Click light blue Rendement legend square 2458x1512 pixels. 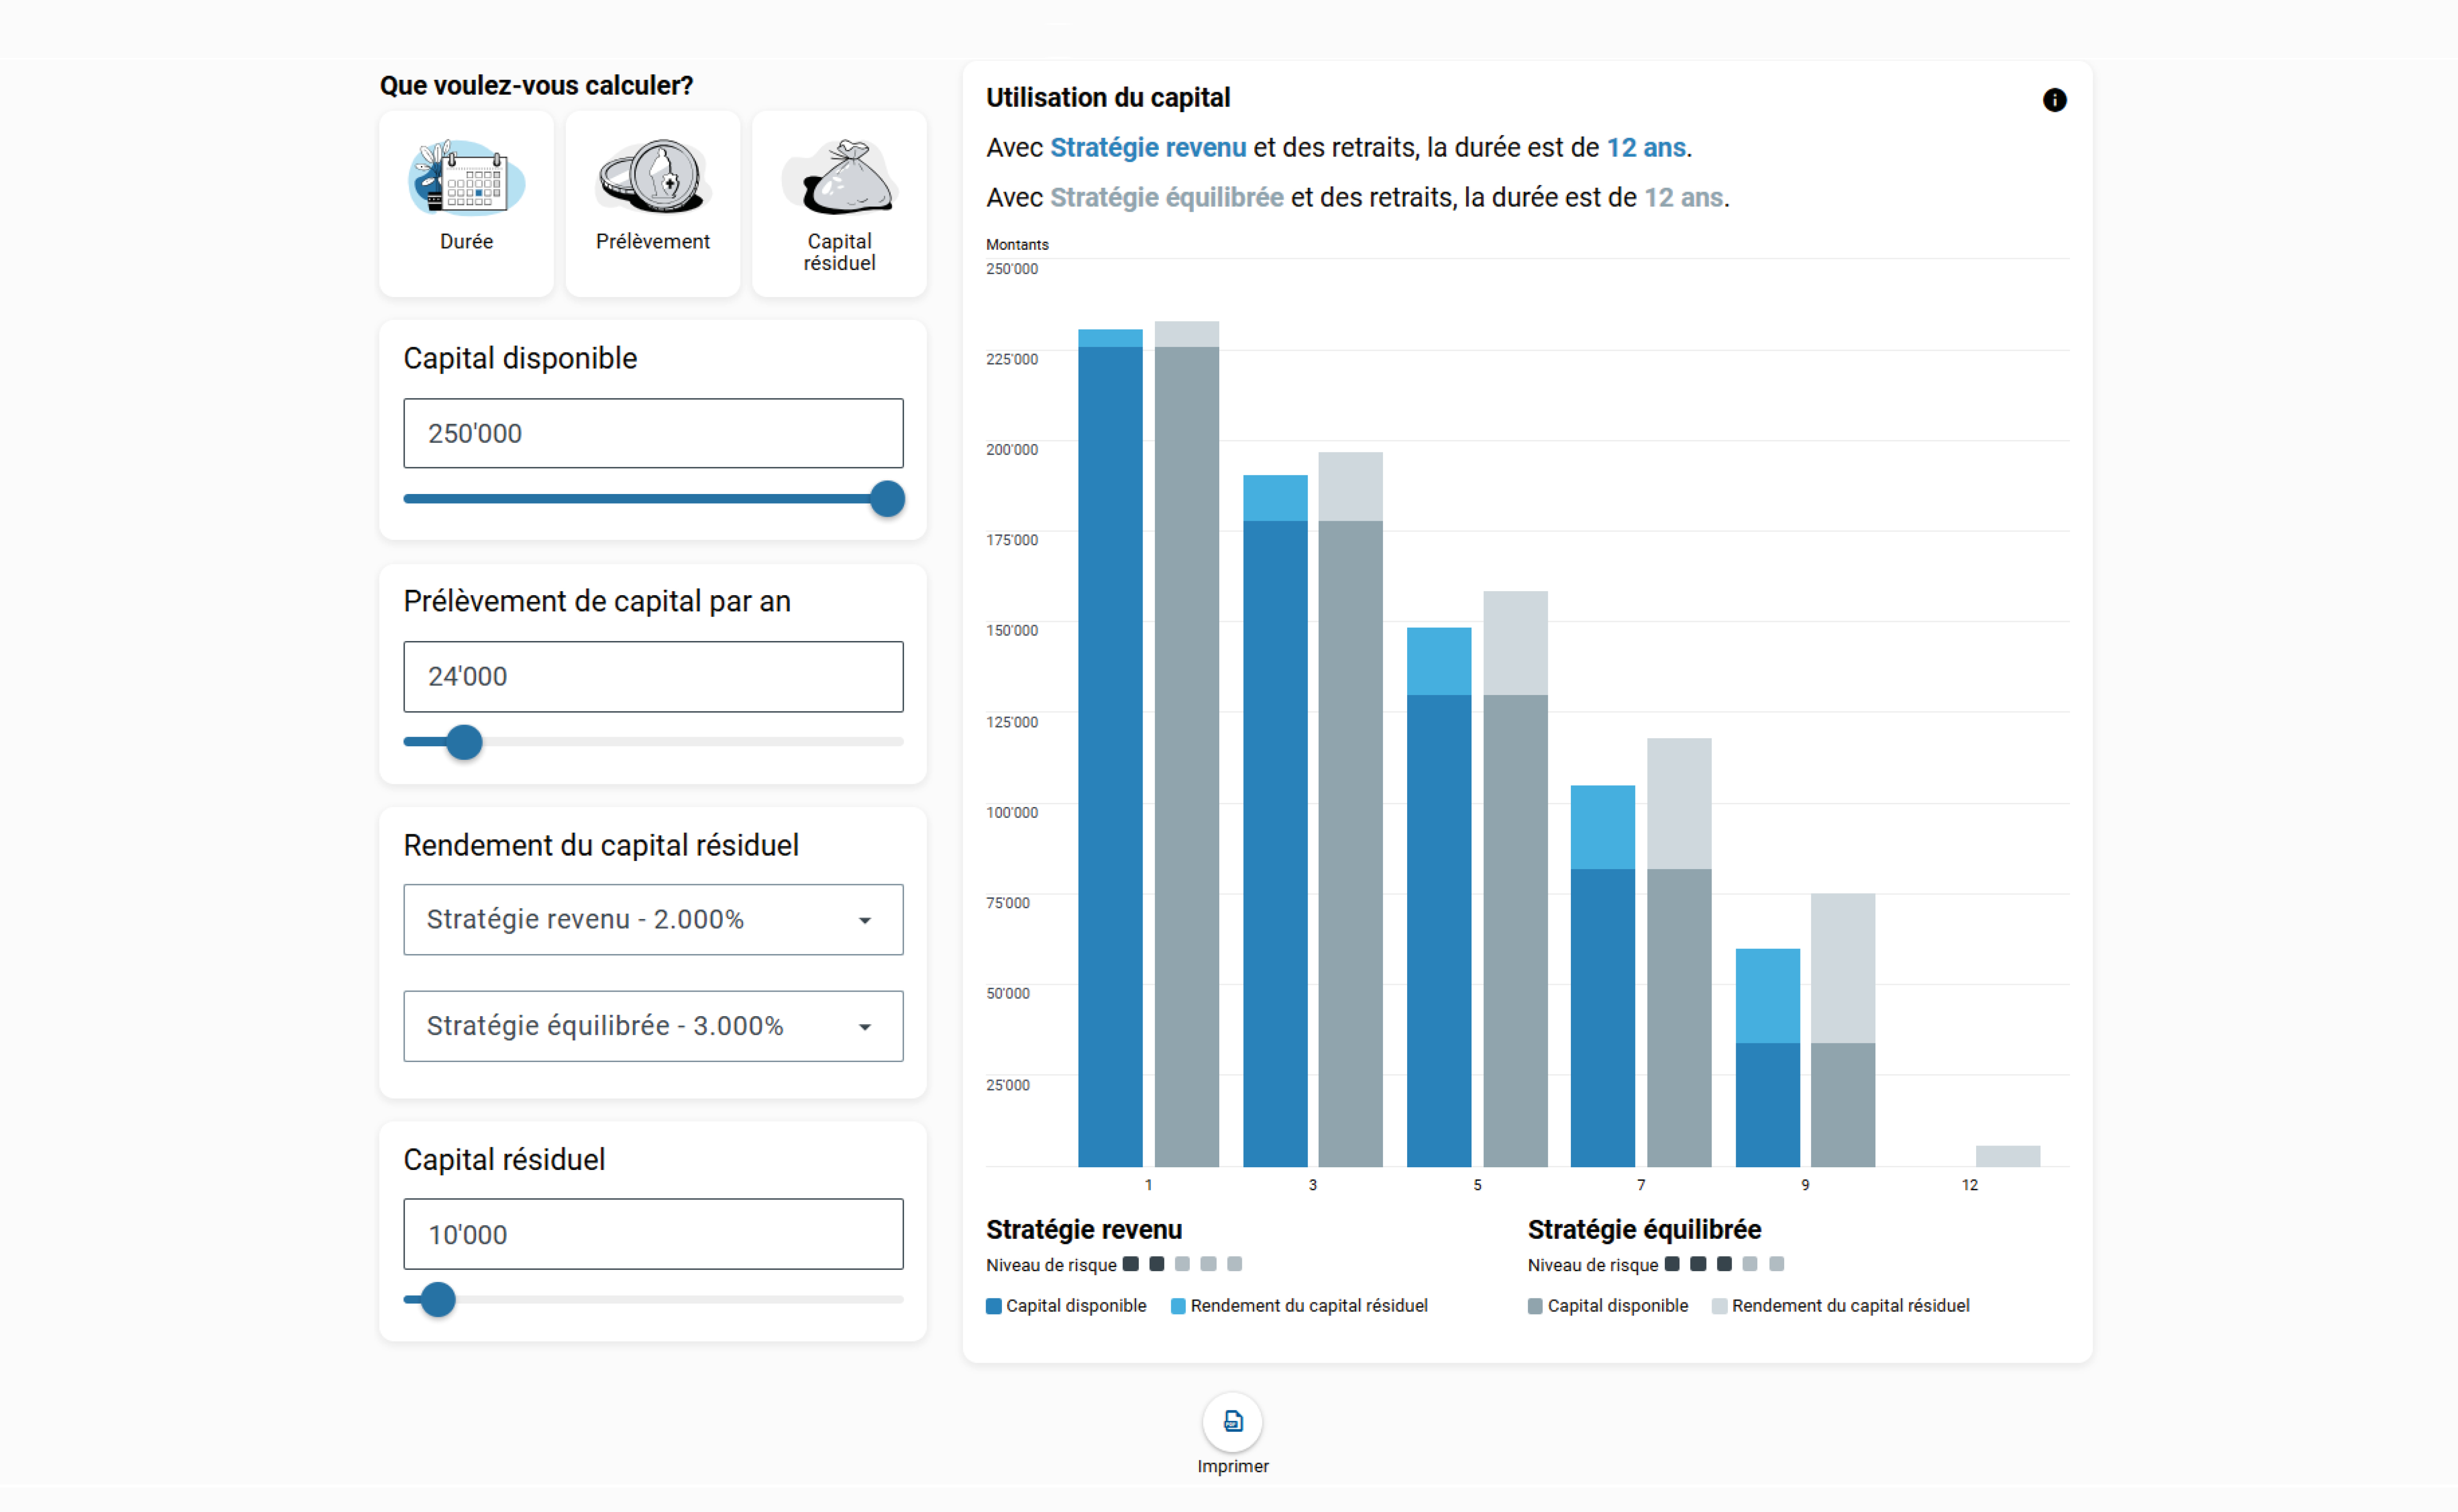1178,1306
